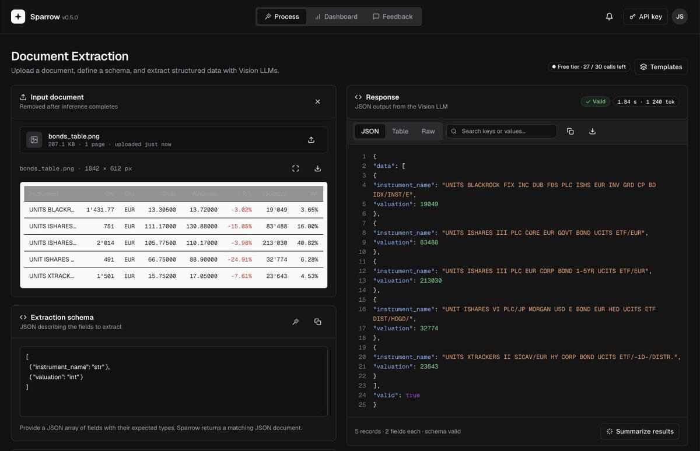Click the image file icon for bonds_table.png
Screen dimensions: 700x451
34,140
